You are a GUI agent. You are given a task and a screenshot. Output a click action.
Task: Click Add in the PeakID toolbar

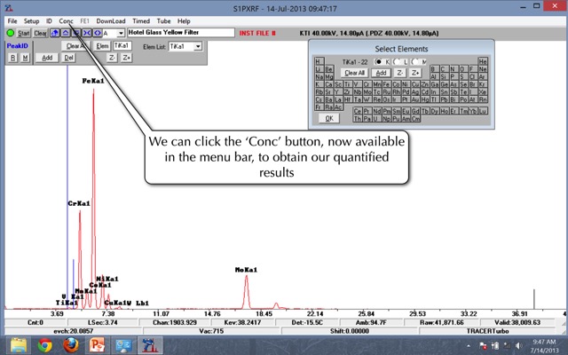point(47,58)
